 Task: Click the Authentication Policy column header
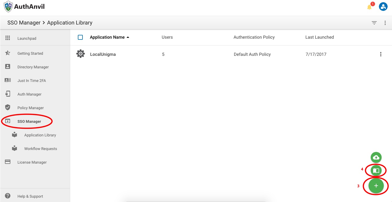pos(254,37)
